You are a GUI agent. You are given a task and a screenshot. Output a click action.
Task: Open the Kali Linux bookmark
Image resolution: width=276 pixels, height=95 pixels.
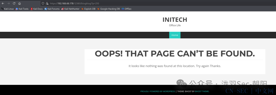click(x=7, y=9)
